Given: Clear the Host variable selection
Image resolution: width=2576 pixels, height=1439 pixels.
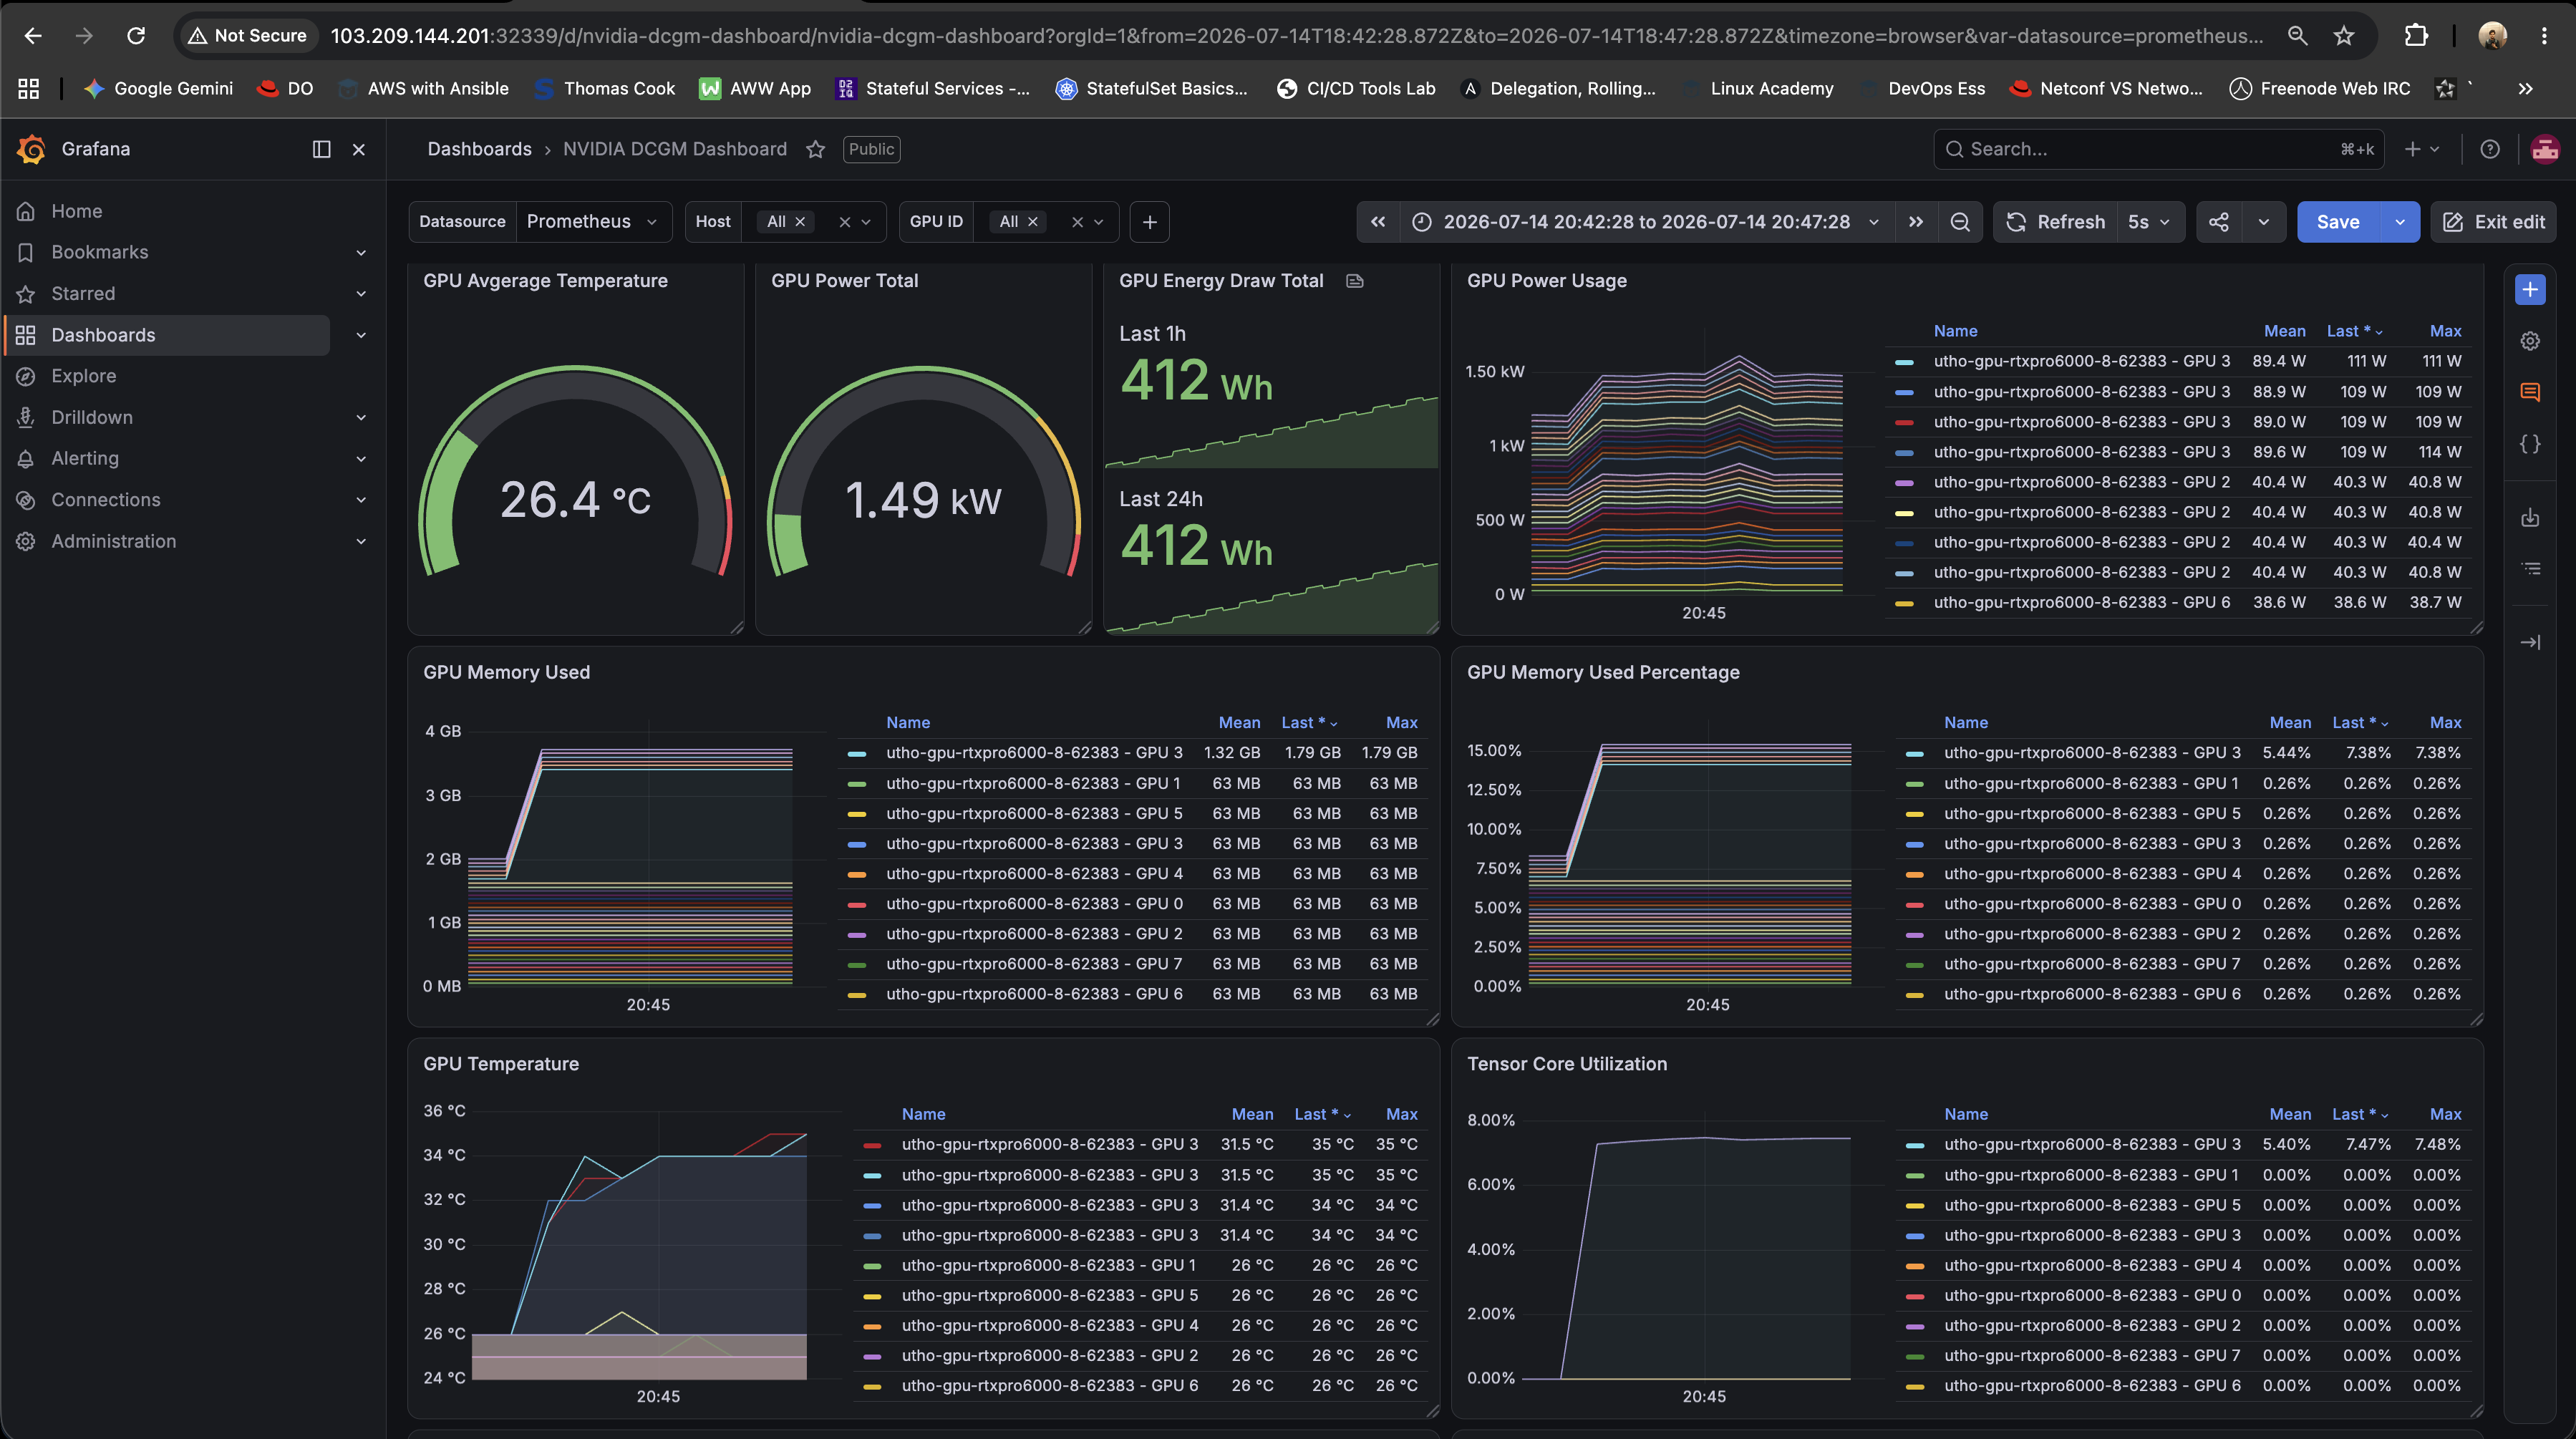Looking at the screenshot, I should [x=844, y=222].
